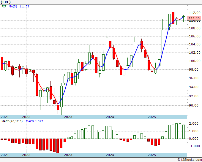Click 2025 on the MACD panel time axis
The image size is (202, 162).
click(152, 155)
